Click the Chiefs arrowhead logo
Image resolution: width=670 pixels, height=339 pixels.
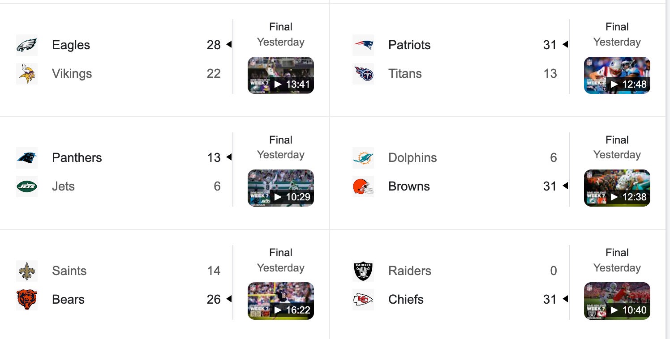363,300
